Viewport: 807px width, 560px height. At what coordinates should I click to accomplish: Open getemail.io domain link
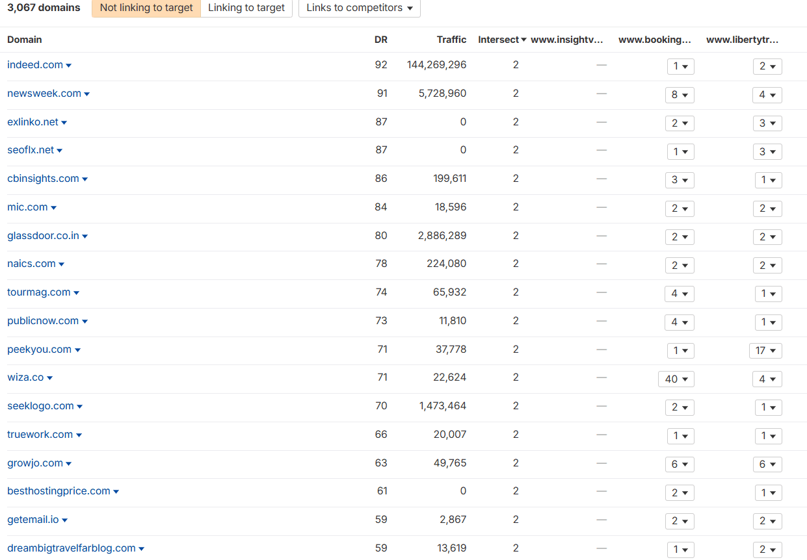[33, 520]
